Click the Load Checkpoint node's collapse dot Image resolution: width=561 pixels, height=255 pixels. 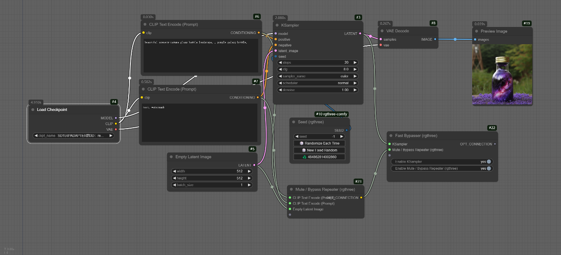(33, 110)
